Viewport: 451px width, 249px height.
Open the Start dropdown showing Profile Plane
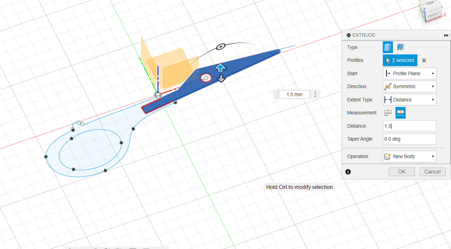click(410, 73)
